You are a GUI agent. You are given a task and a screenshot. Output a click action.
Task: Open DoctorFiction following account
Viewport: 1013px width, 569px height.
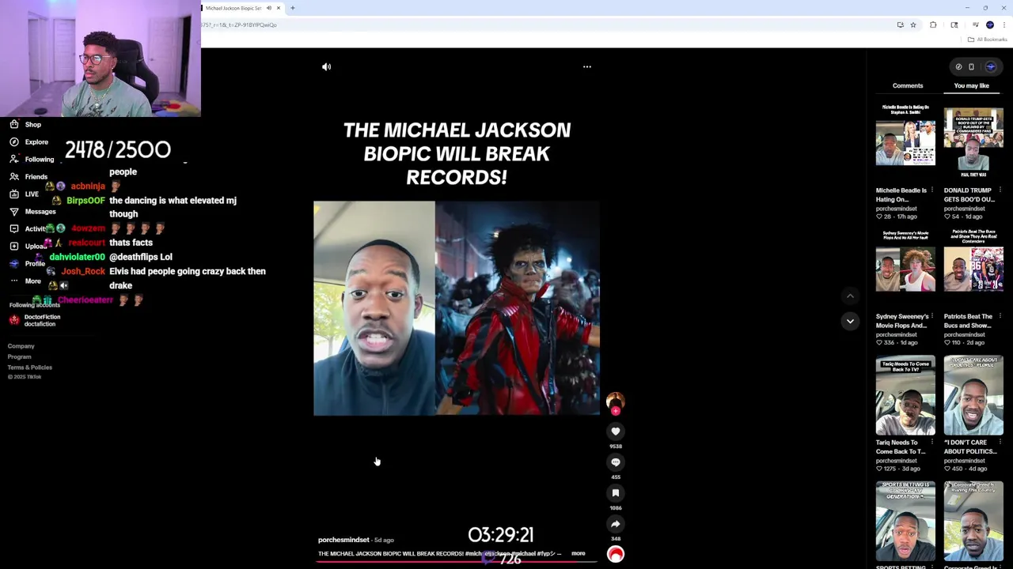(35, 320)
